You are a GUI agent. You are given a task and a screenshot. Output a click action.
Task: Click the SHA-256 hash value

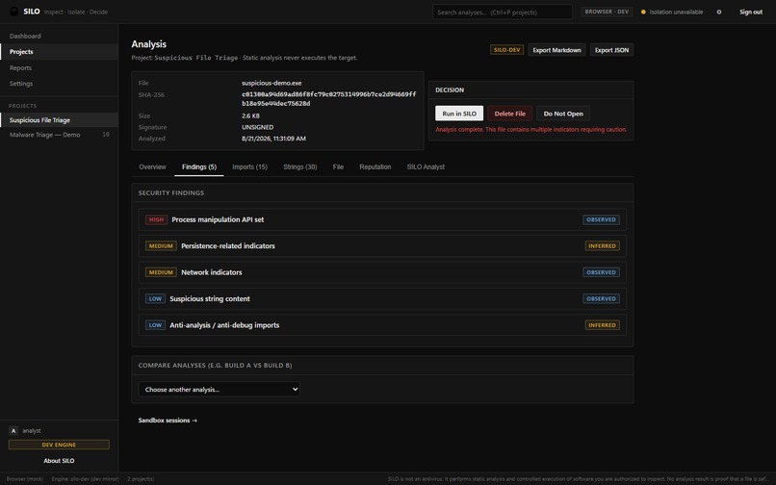point(328,99)
